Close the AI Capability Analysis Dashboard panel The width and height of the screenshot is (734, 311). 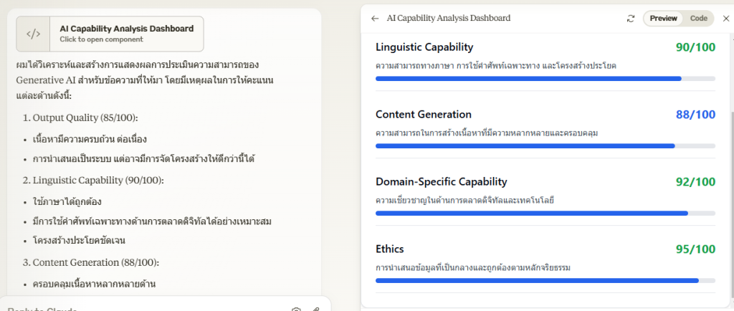[x=725, y=19]
